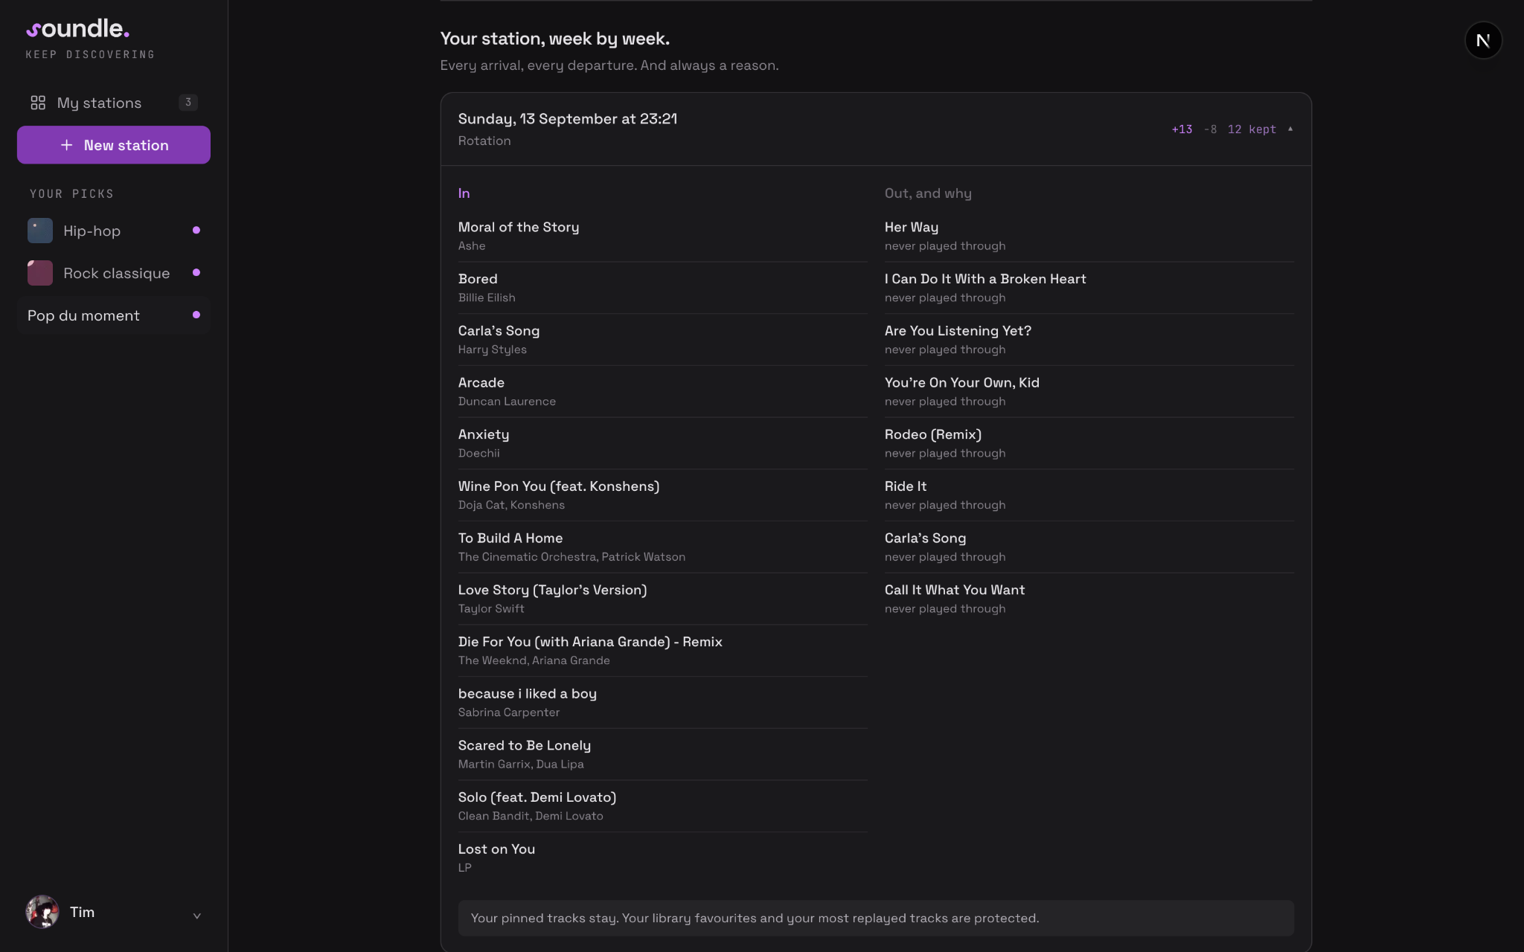The image size is (1524, 952).
Task: Click the track Lost on You
Action: (496, 849)
